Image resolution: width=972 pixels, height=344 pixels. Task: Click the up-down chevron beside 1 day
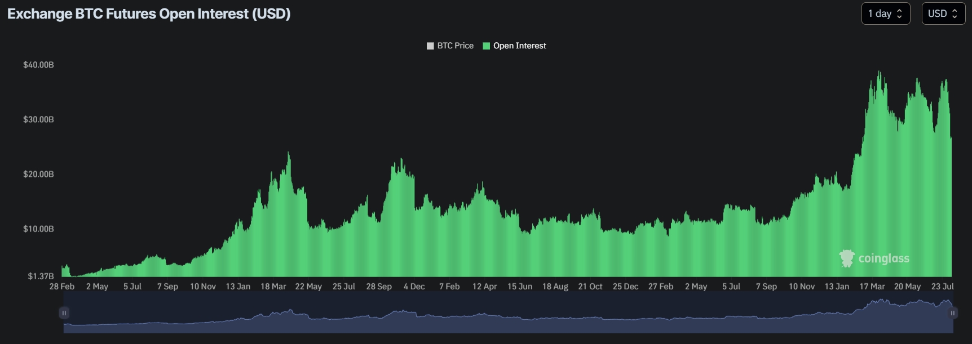tap(899, 14)
